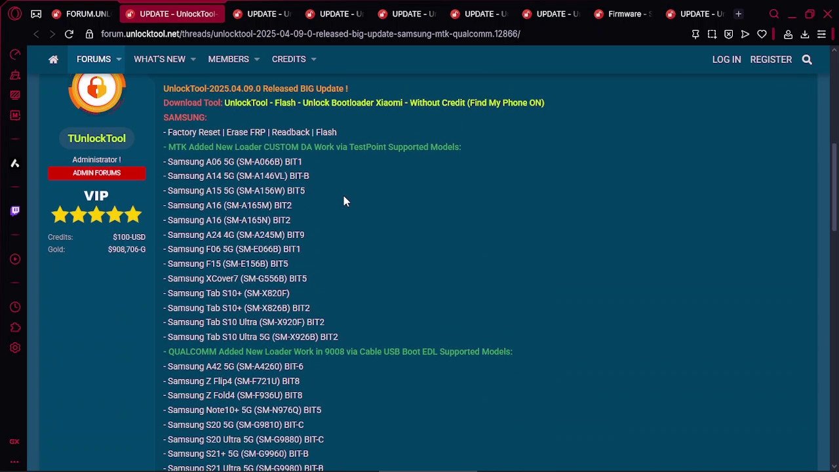The height and width of the screenshot is (472, 839).
Task: Go back to the previous page
Action: [36, 34]
